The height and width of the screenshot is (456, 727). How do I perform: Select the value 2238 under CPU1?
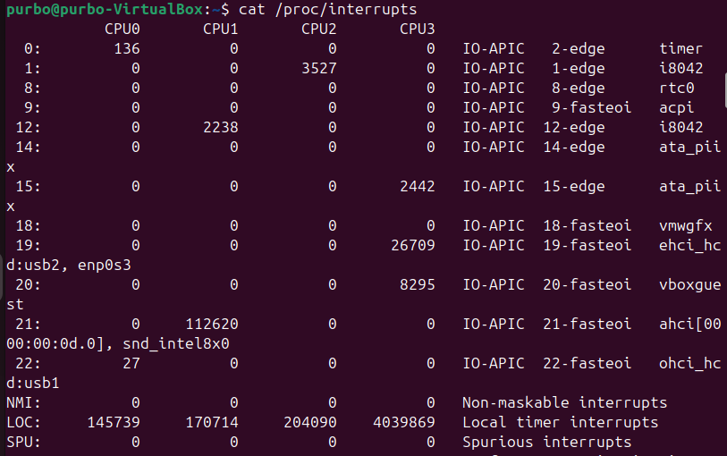coord(221,128)
